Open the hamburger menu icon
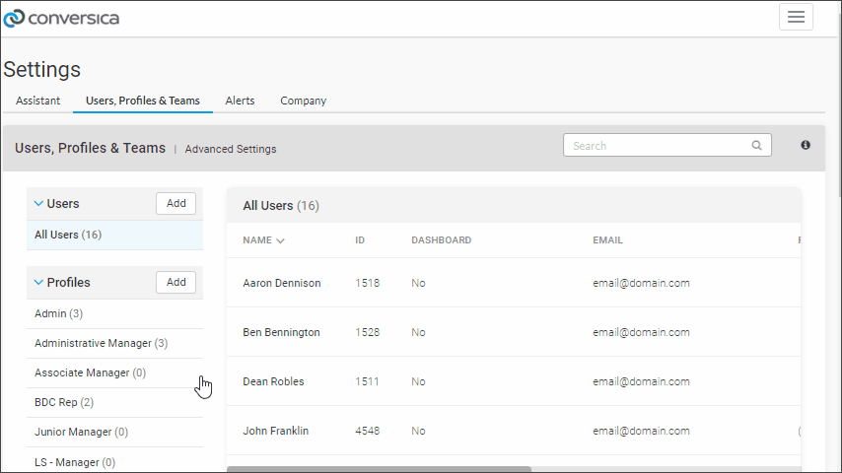This screenshot has width=842, height=473. [796, 17]
